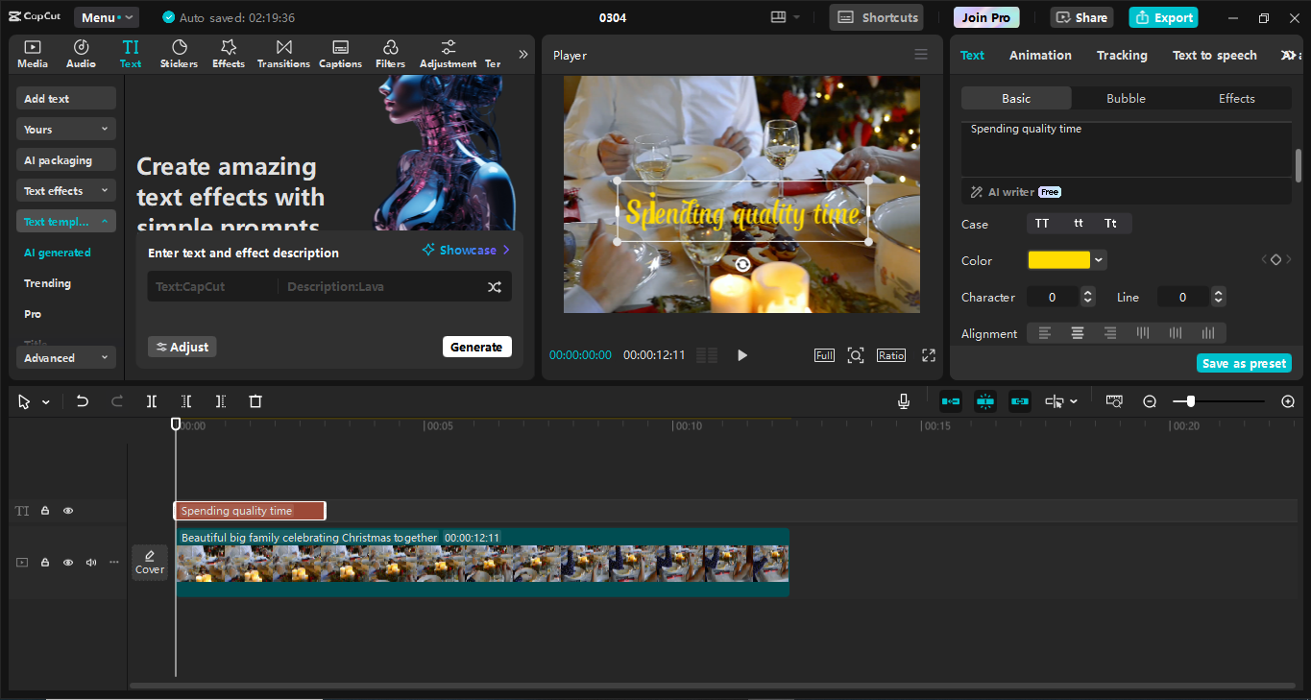Screen dimensions: 1311x700
Task: Lock the main video track
Action: 44,562
